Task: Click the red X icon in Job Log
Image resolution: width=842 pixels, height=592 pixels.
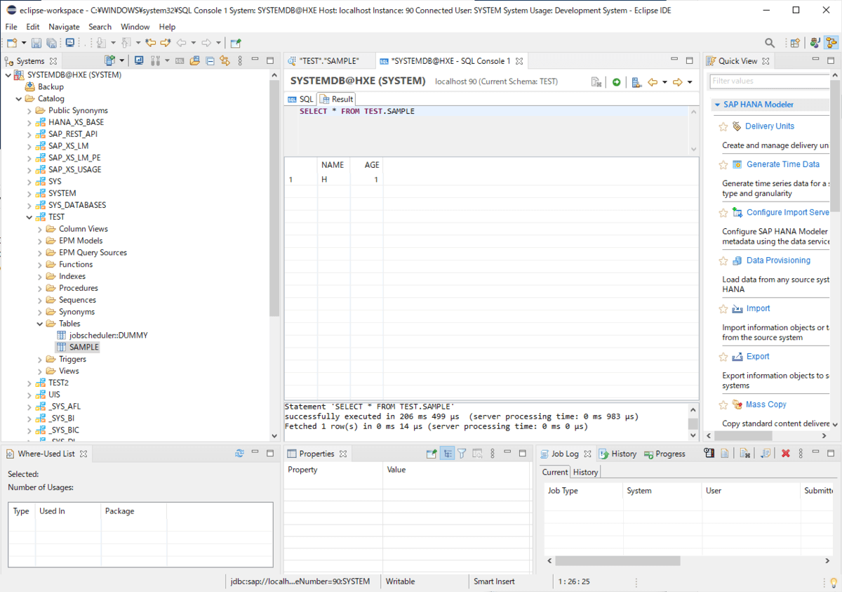Action: 786,454
